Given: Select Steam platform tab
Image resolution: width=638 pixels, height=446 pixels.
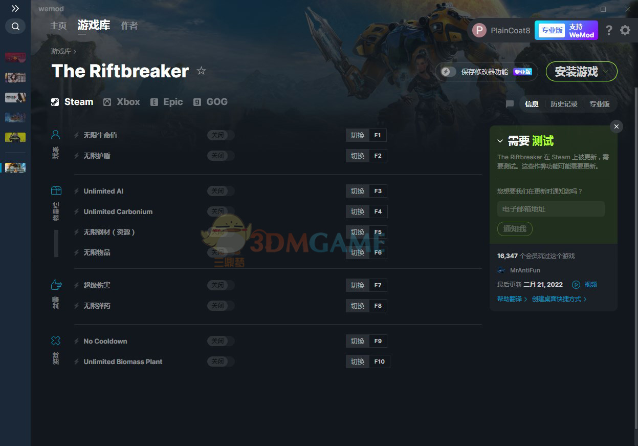Looking at the screenshot, I should point(72,102).
